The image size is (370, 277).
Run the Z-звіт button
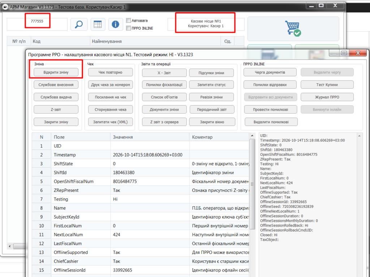(x=56, y=110)
